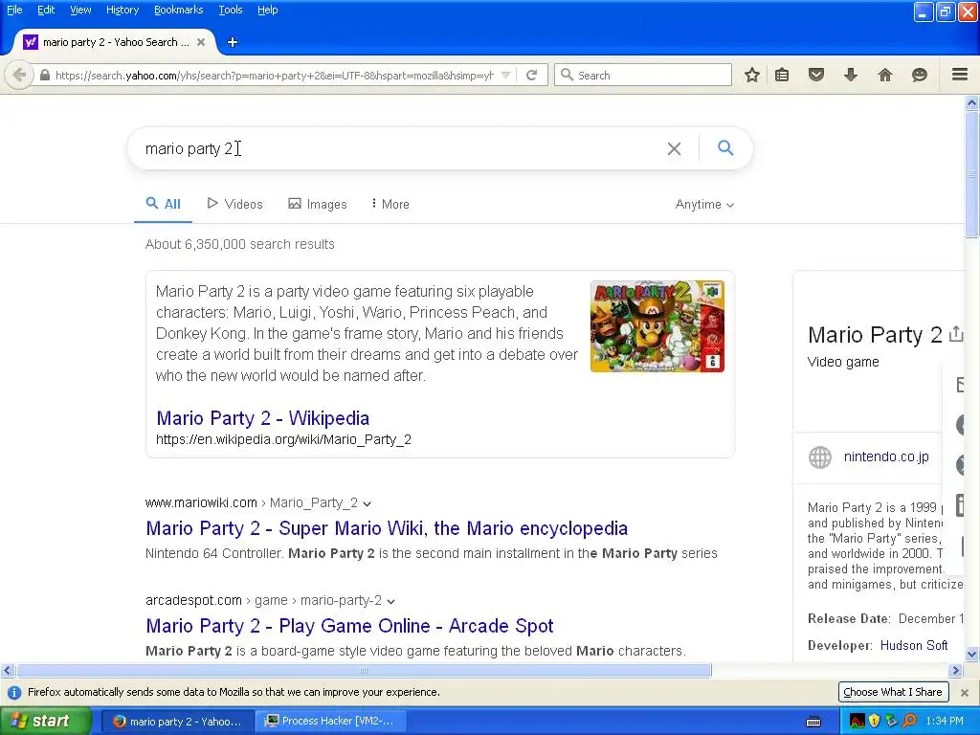Screen dimensions: 980x735
Task: Close the mario party 2 Yahoo tab
Action: 201,42
